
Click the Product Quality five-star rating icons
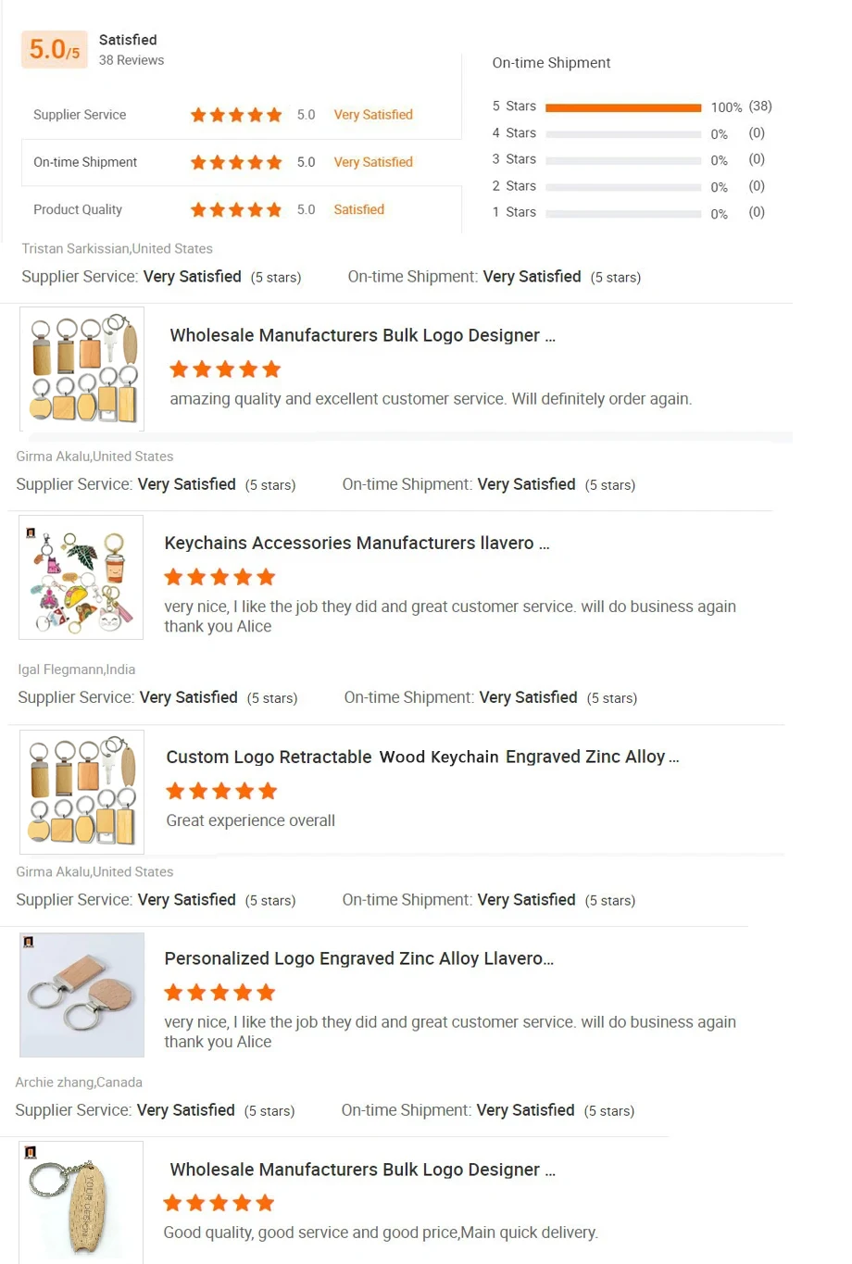point(236,210)
